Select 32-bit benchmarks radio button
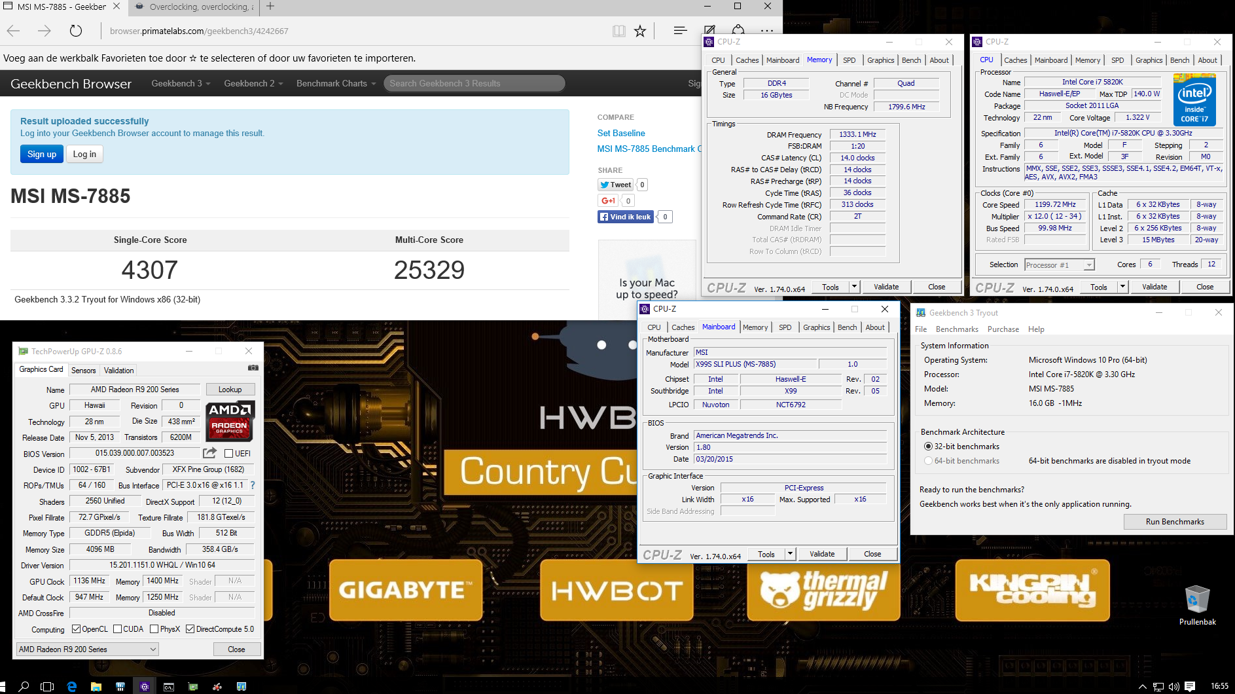Screen dimensions: 1235x694 click(x=928, y=446)
